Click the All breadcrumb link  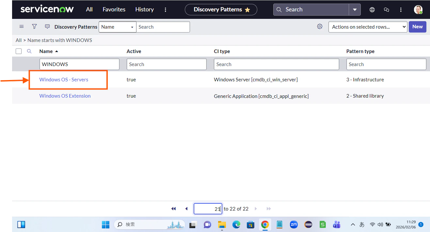(x=19, y=40)
